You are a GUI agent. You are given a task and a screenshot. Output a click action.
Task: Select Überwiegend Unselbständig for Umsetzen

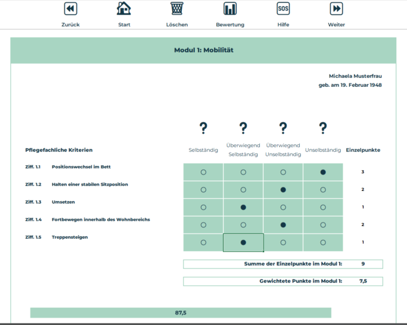[283, 207]
